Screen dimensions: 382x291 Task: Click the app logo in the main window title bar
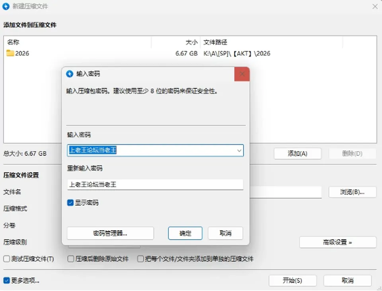[6, 6]
